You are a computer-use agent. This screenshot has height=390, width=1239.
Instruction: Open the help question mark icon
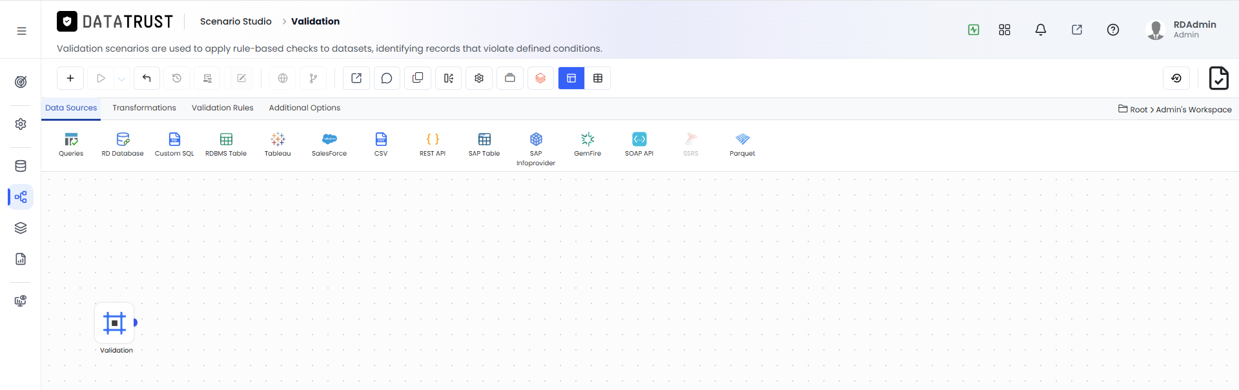[1113, 30]
